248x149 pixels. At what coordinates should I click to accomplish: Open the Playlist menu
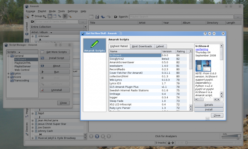[42, 11]
